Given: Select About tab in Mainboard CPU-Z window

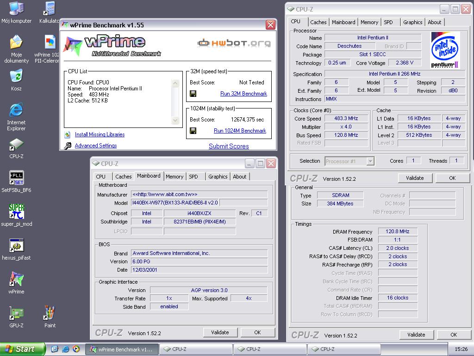Looking at the screenshot, I should (x=239, y=177).
